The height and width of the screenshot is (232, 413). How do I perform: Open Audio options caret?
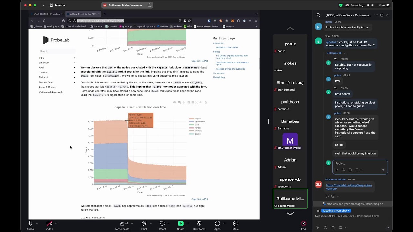pos(37,223)
